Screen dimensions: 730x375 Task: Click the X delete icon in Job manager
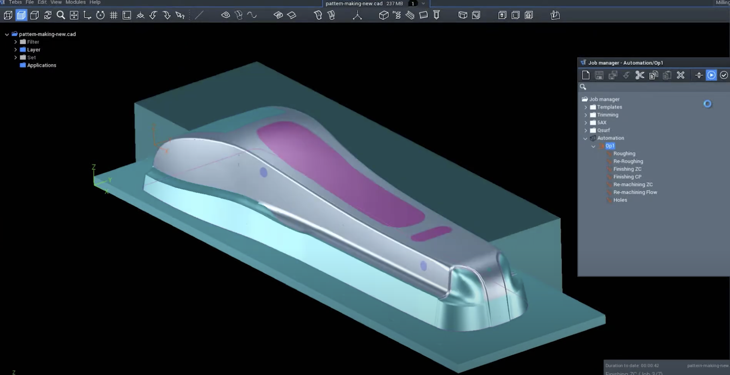(681, 75)
